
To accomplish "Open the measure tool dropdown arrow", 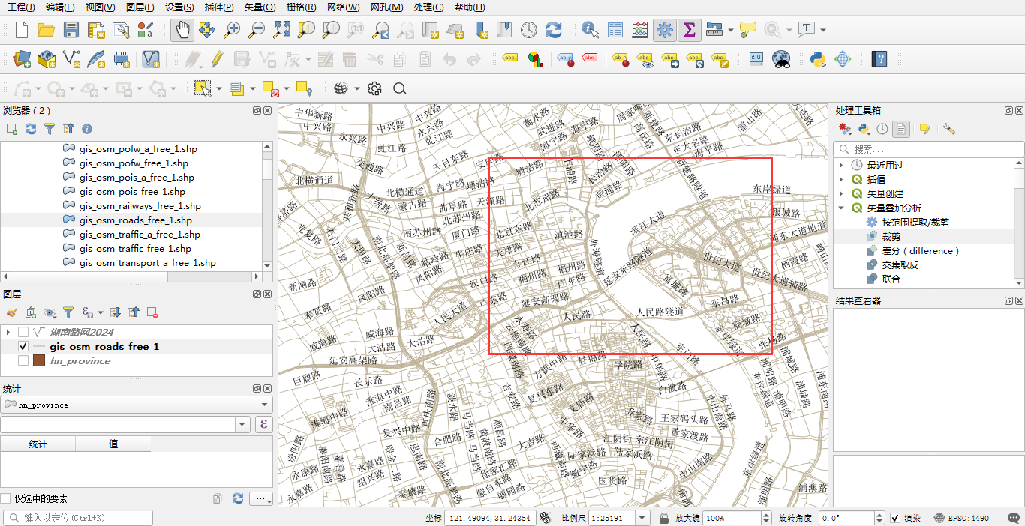I will (x=731, y=30).
